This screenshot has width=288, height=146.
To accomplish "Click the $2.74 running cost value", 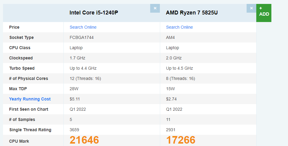I will tap(171, 99).
